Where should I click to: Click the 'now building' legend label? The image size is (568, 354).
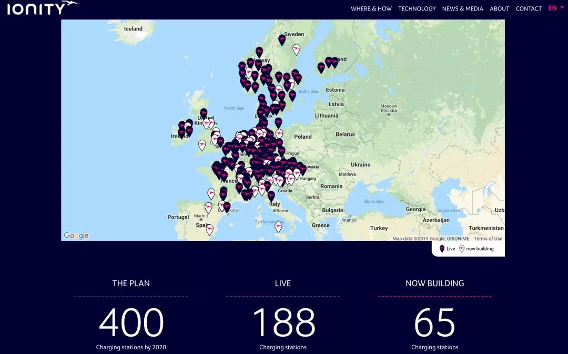[480, 249]
